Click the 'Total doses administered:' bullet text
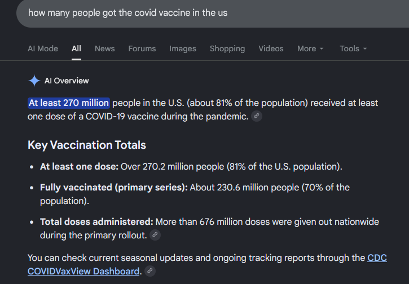 tap(96, 221)
